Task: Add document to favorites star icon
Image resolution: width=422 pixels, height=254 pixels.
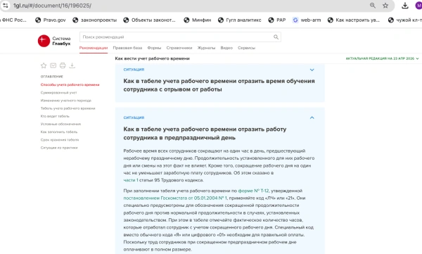Action: [x=44, y=65]
